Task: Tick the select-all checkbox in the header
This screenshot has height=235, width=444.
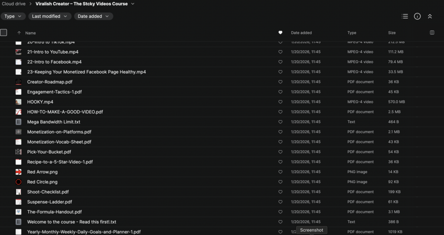Action: [4, 32]
